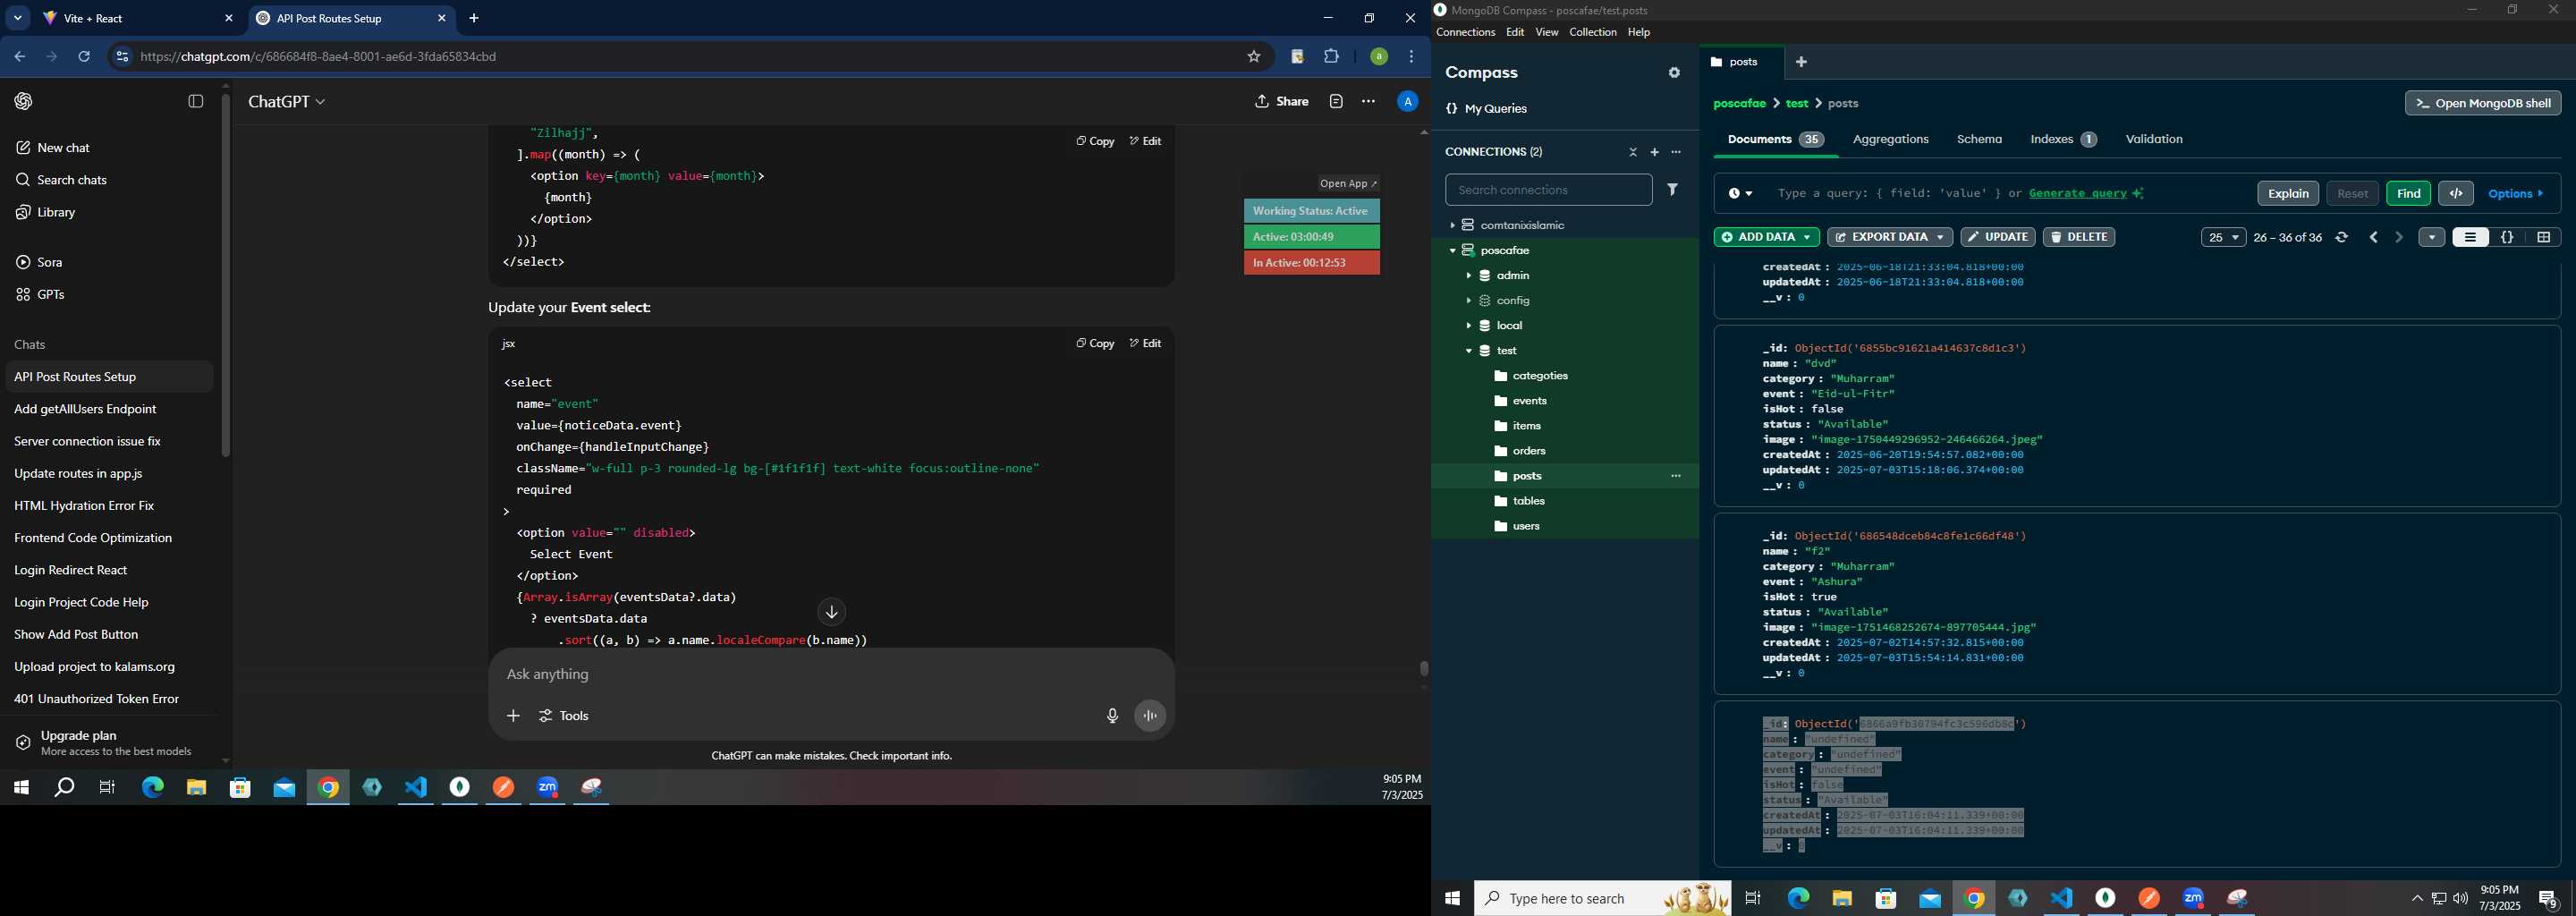The height and width of the screenshot is (916, 2576).
Task: Collapse all connections in Compass sidebar
Action: click(x=1633, y=152)
